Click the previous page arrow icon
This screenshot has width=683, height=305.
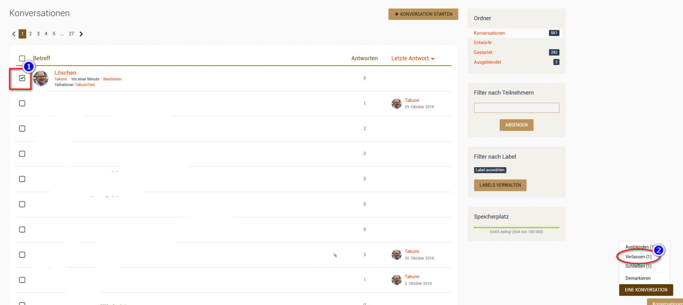pyautogui.click(x=14, y=34)
